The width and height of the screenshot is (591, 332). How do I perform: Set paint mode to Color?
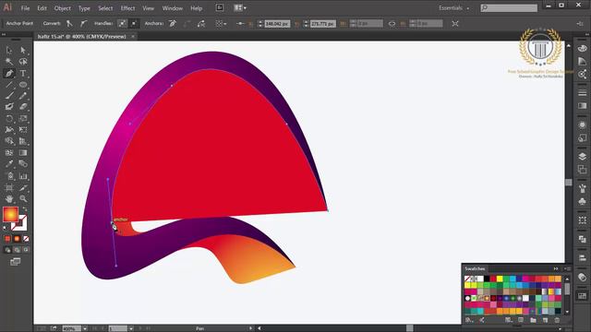tap(7, 239)
